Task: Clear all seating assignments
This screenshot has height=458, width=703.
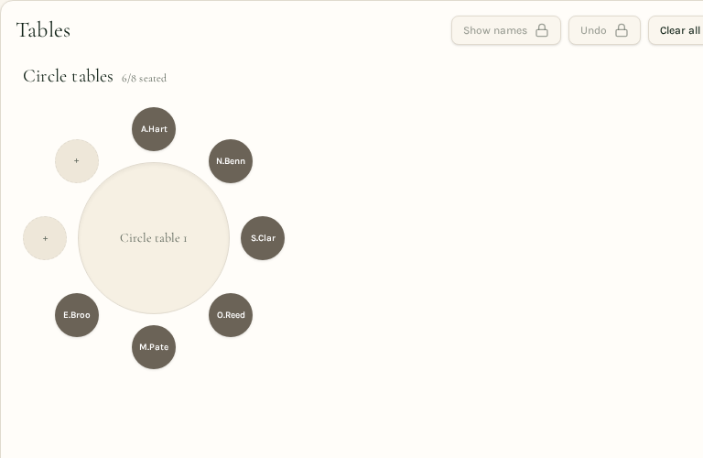Action: click(x=676, y=30)
